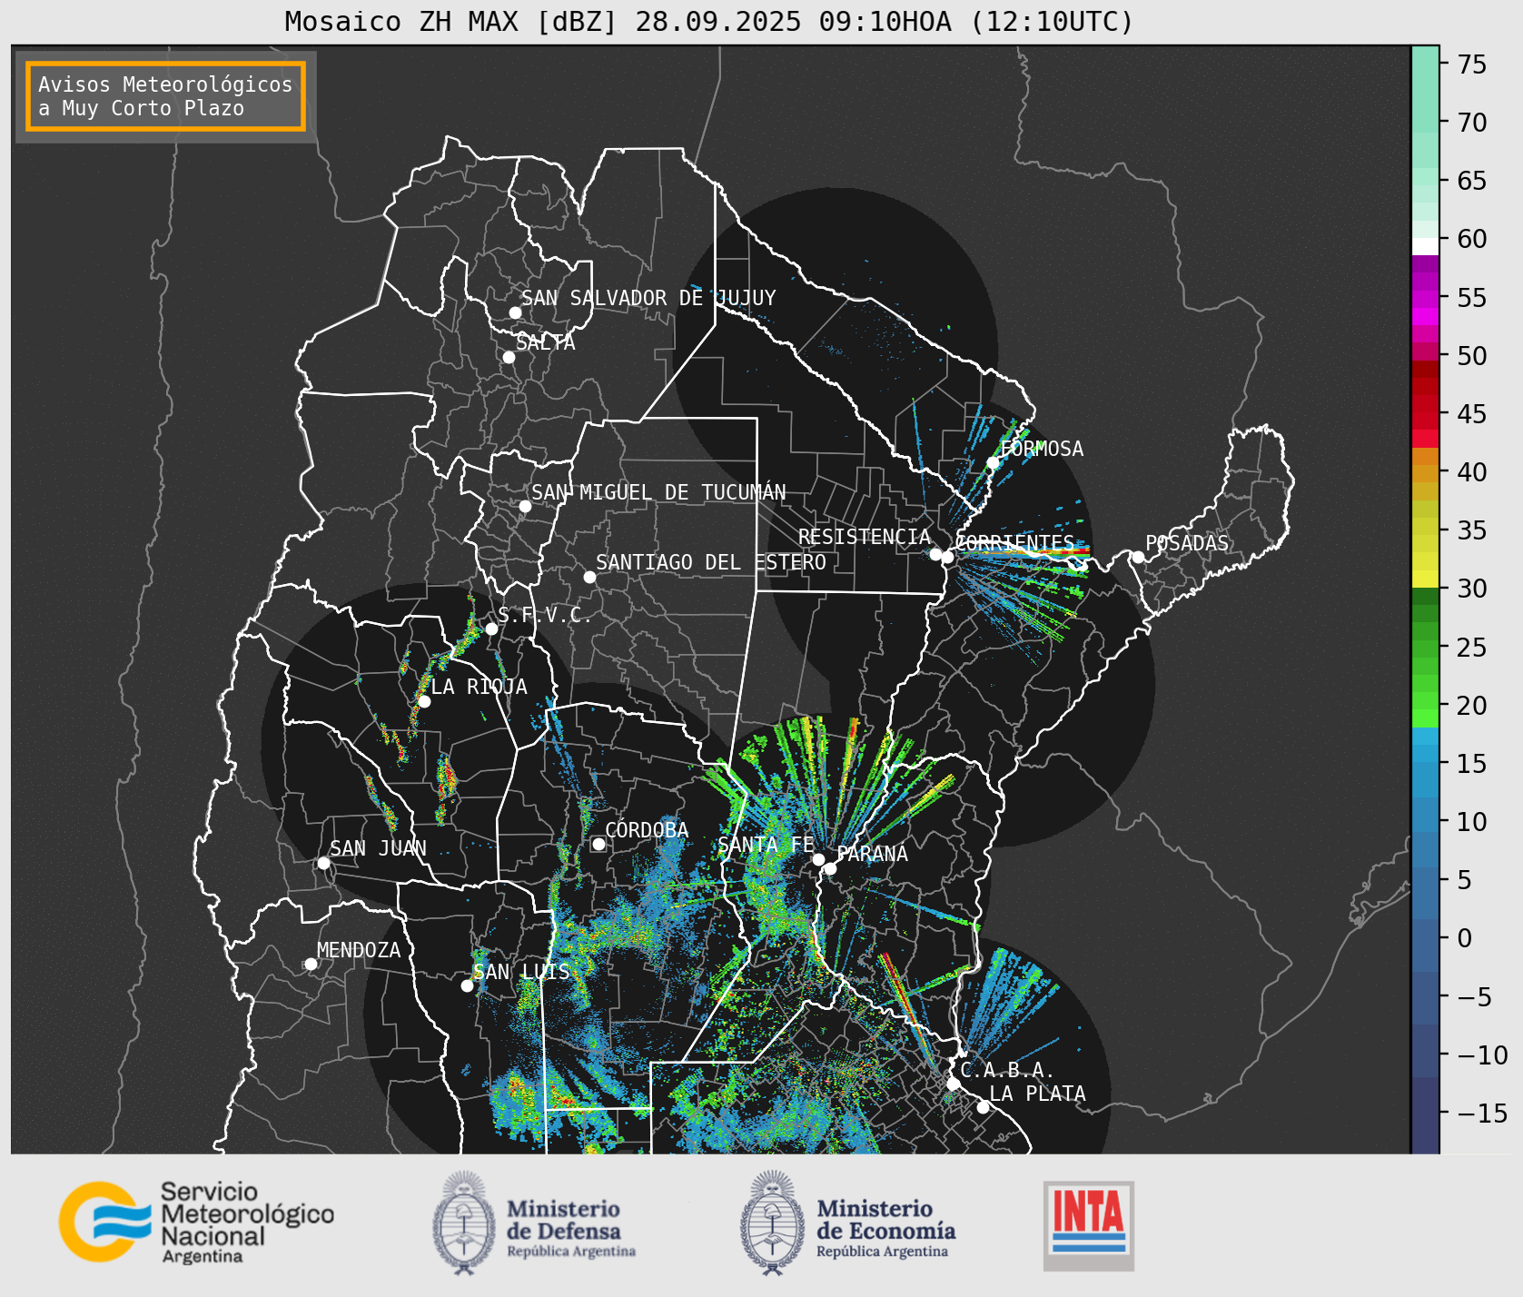Click the magenta 55 dBZ color band
This screenshot has width=1523, height=1297.
1425,298
